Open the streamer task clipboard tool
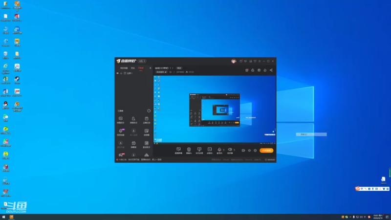This screenshot has width=391, height=220. [x=147, y=120]
